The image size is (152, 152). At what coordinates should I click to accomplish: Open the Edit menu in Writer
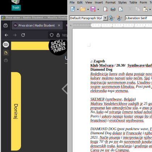[80, 3]
